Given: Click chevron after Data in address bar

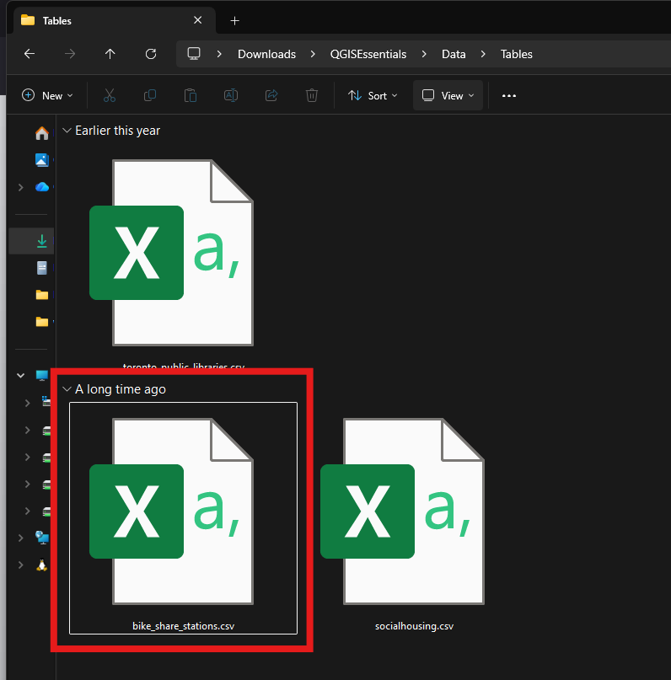Looking at the screenshot, I should click(483, 54).
